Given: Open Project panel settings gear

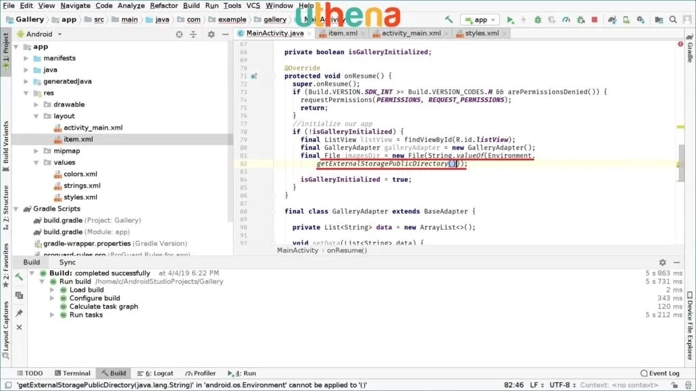Looking at the screenshot, I should [x=212, y=34].
